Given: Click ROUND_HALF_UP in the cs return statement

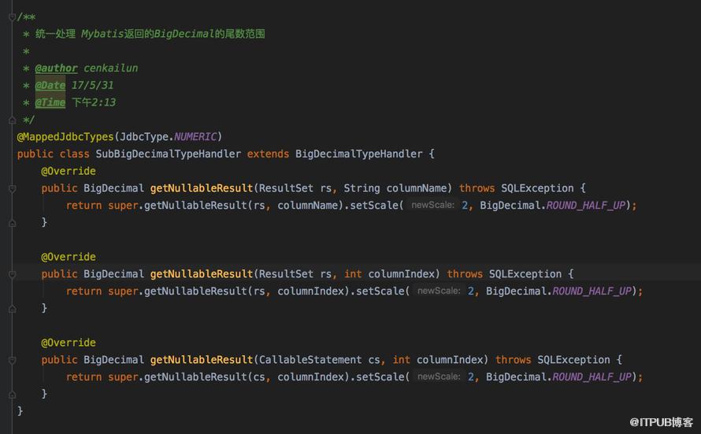Looking at the screenshot, I should pyautogui.click(x=592, y=377).
